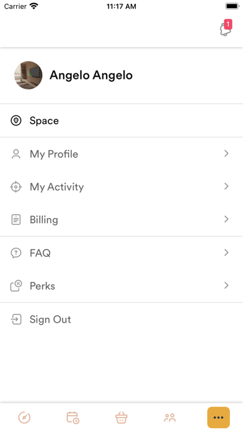Screen dimensions: 243x432
Task: Tap the FAQ question bubble icon
Action: click(16, 253)
